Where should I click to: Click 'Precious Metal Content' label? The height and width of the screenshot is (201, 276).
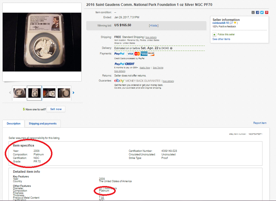pyautogui.click(x=26, y=198)
